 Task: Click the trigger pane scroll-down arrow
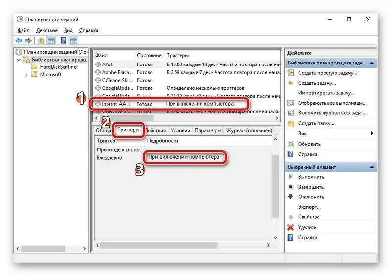(x=275, y=238)
